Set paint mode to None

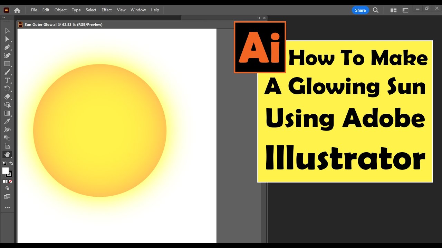click(x=10, y=181)
